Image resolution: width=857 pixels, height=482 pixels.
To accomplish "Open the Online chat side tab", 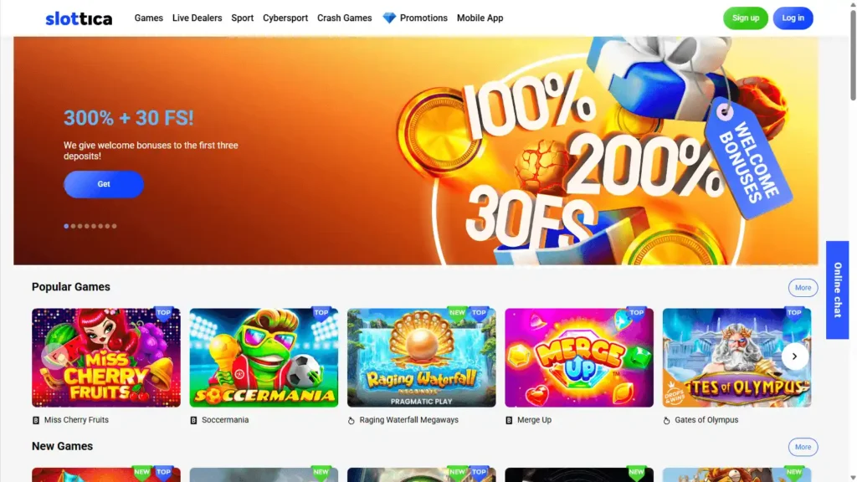I will pos(837,290).
